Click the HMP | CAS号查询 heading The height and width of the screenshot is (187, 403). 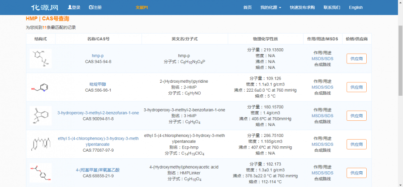47,19
